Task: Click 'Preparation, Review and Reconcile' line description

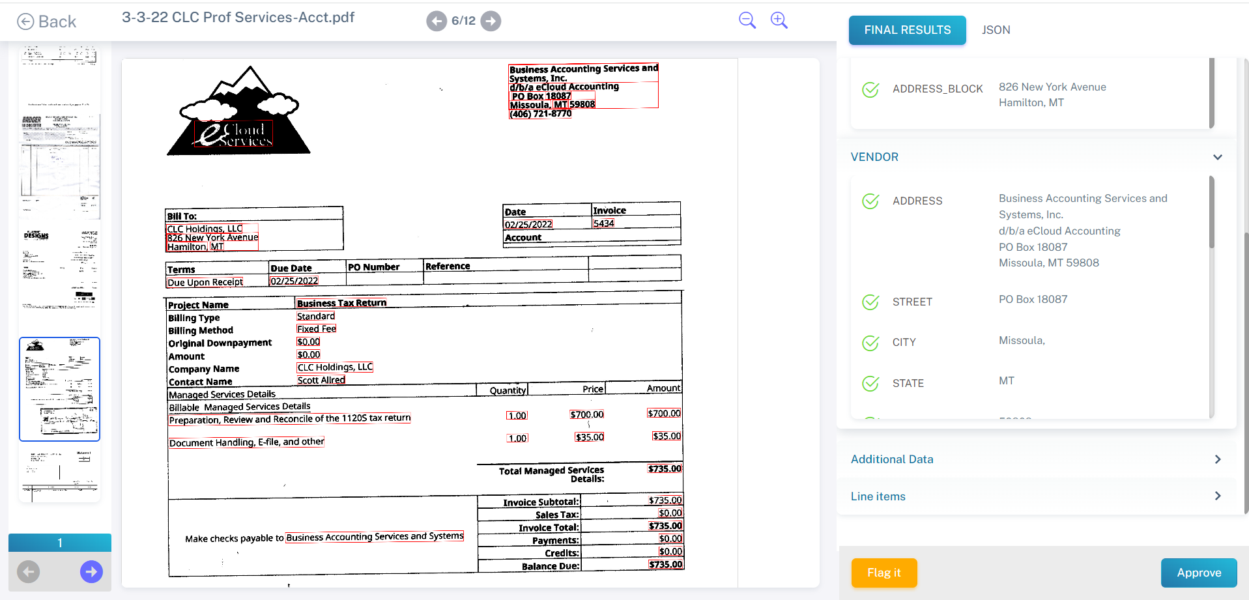Action: (290, 419)
